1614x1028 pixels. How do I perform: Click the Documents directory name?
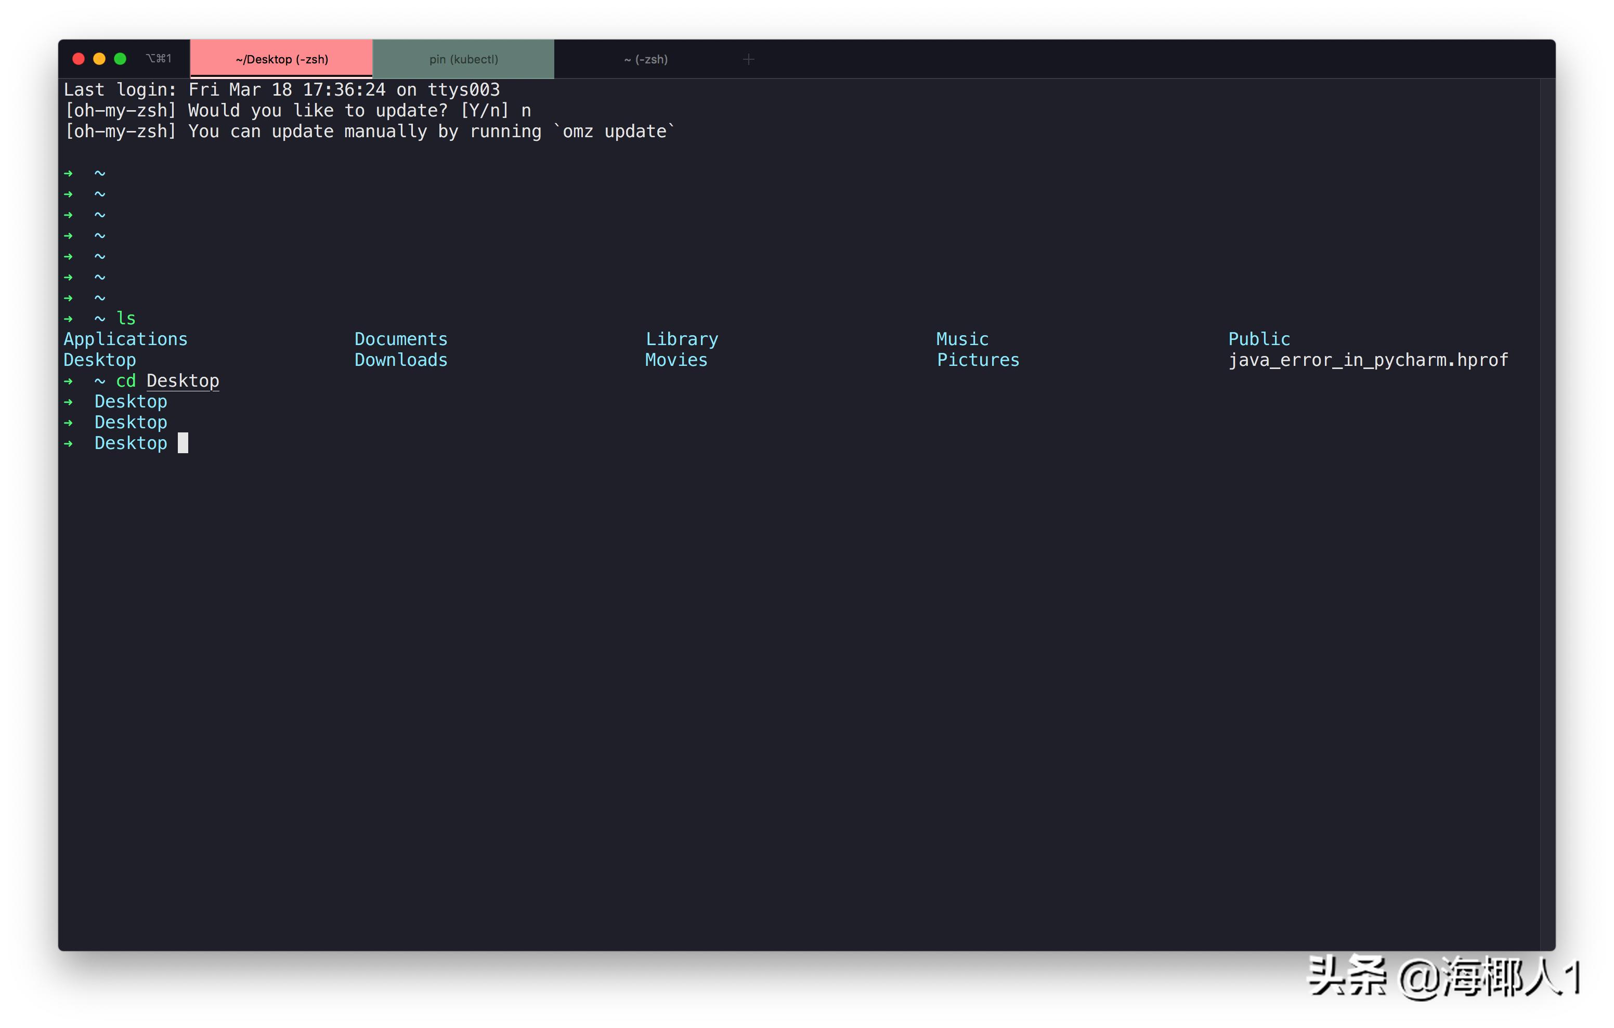[x=401, y=339]
